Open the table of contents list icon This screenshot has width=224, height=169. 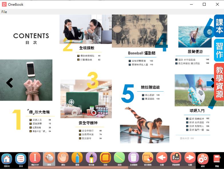(x=21, y=159)
